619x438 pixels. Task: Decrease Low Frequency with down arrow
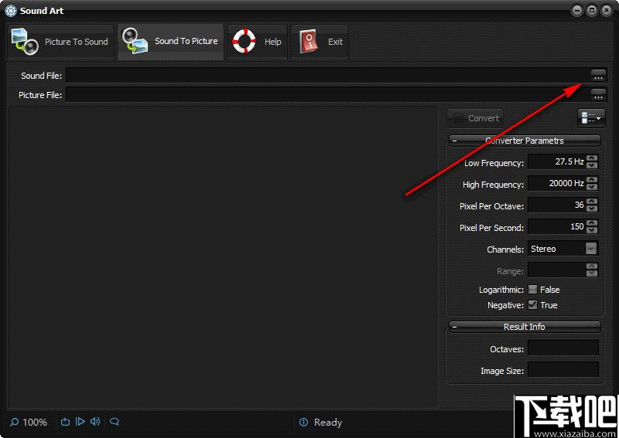[592, 165]
